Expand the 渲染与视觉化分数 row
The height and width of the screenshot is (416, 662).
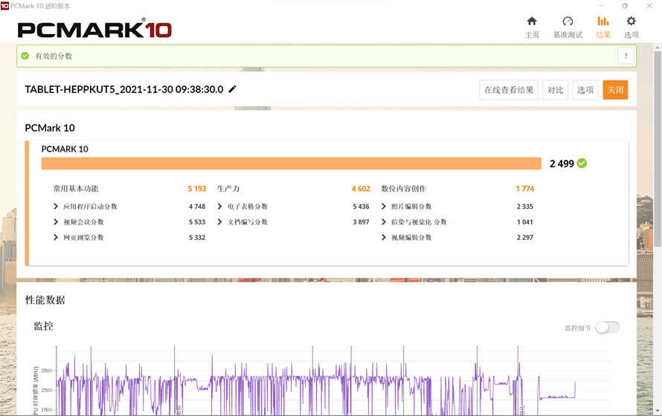click(x=383, y=221)
